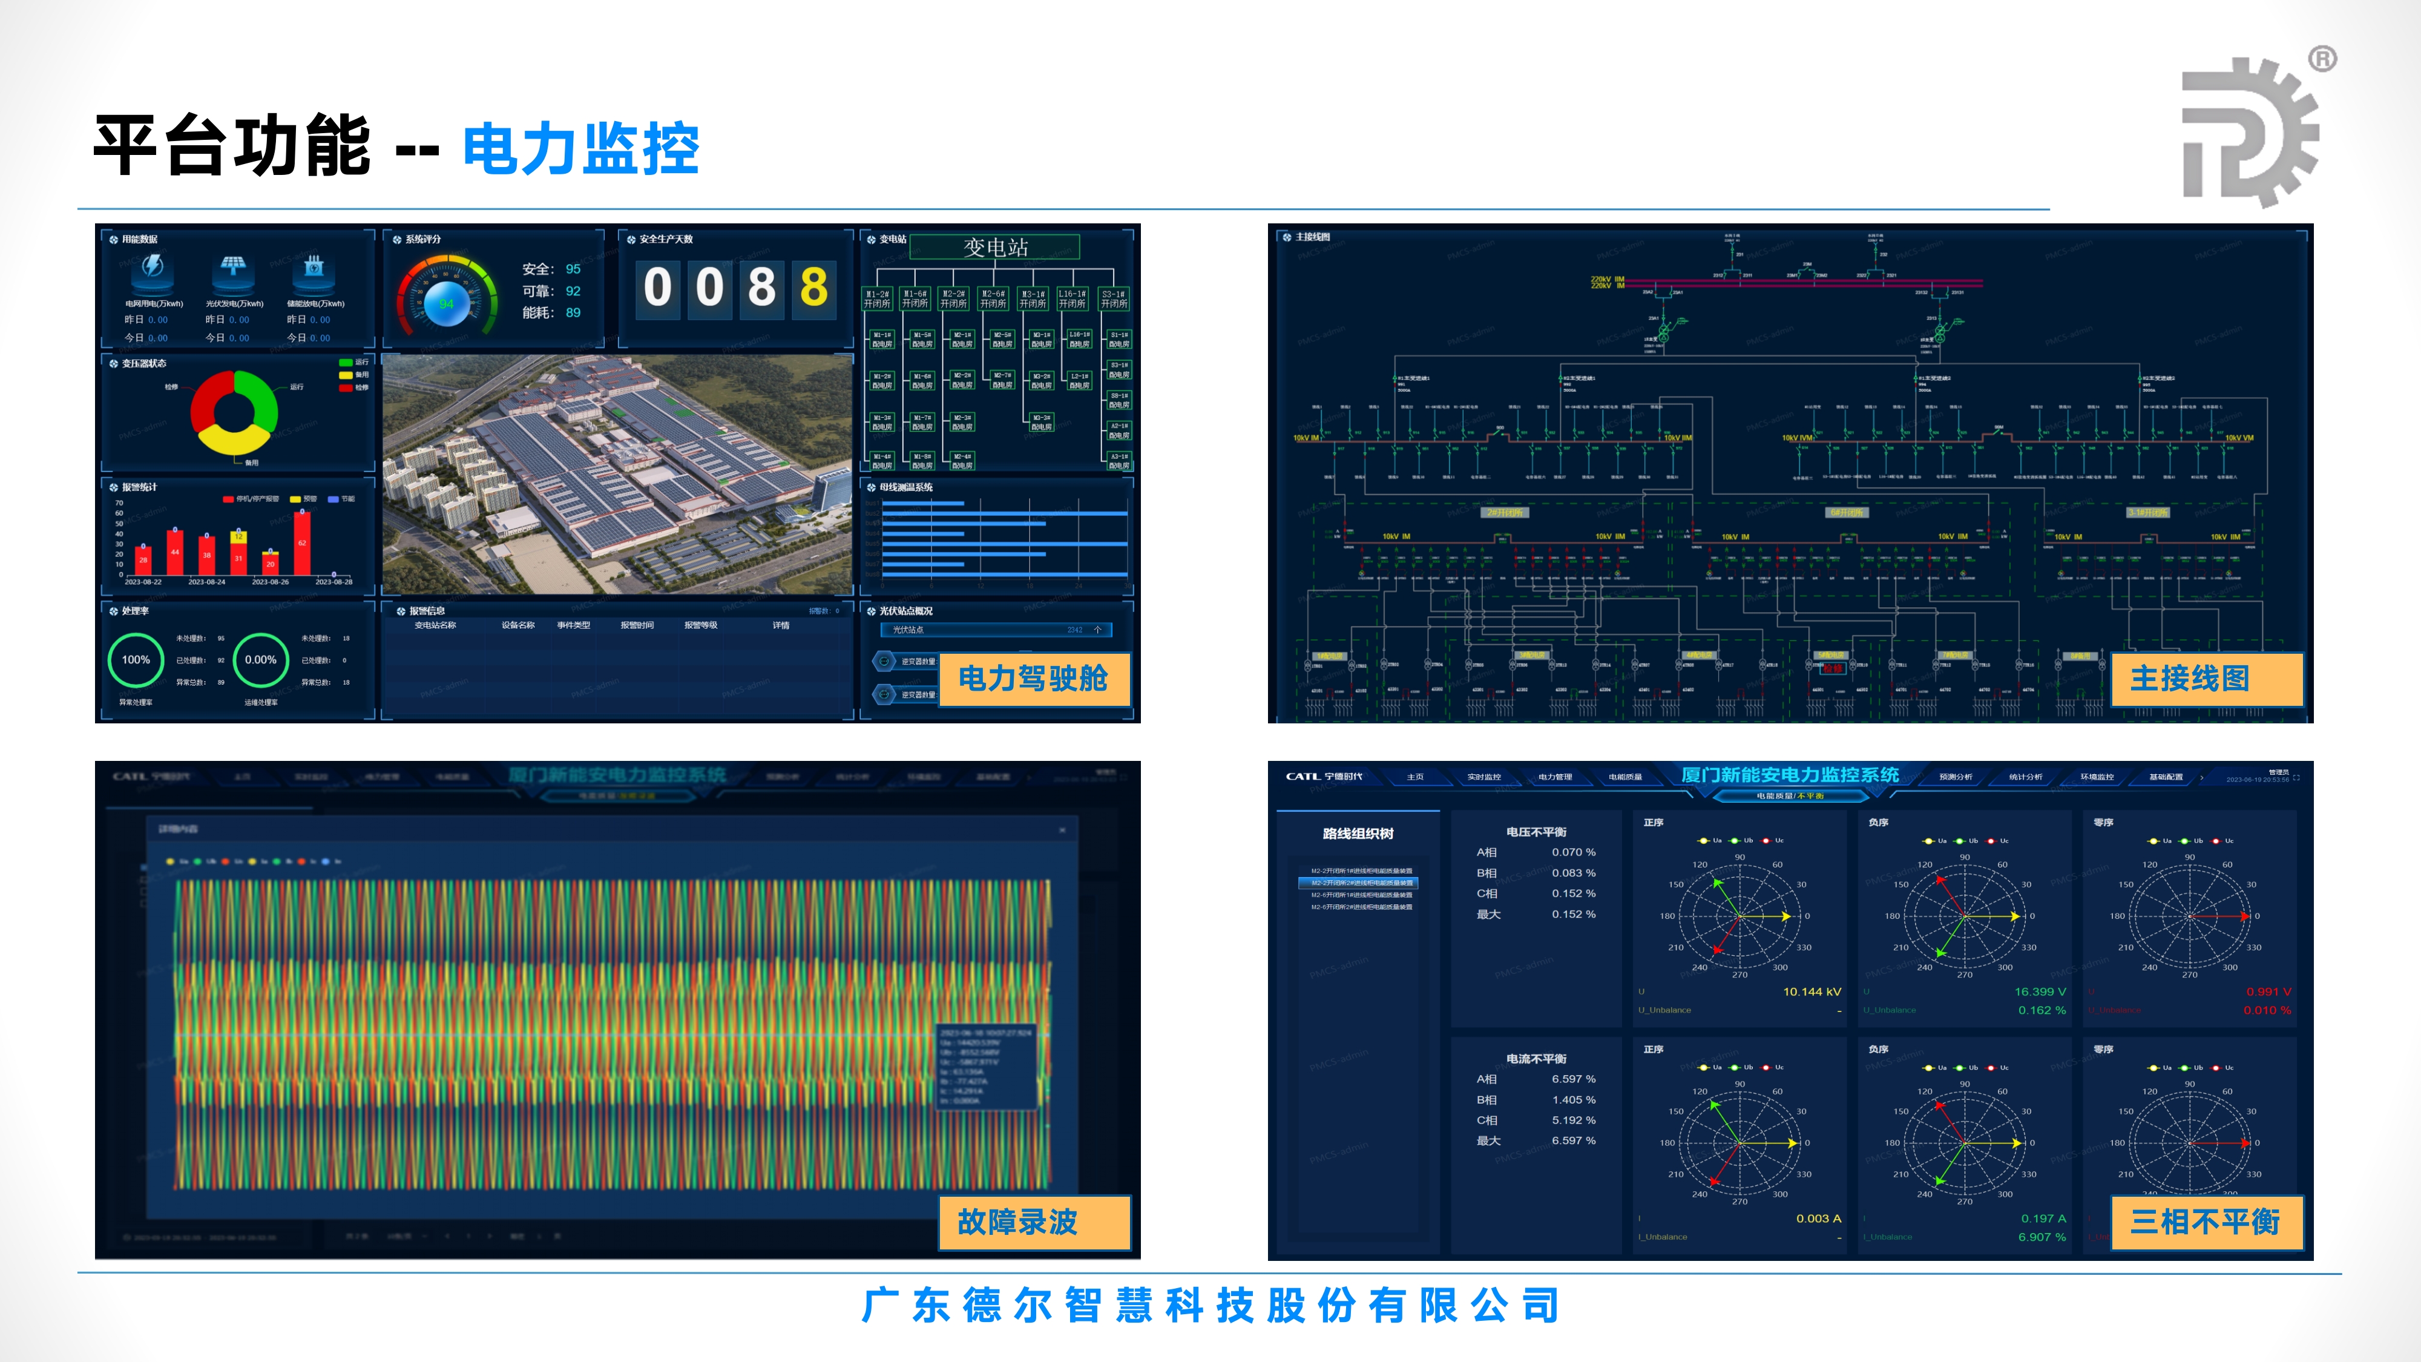Image resolution: width=2421 pixels, height=1362 pixels.
Task: Click the header icon beside 母线测温系统
Action: click(x=871, y=488)
